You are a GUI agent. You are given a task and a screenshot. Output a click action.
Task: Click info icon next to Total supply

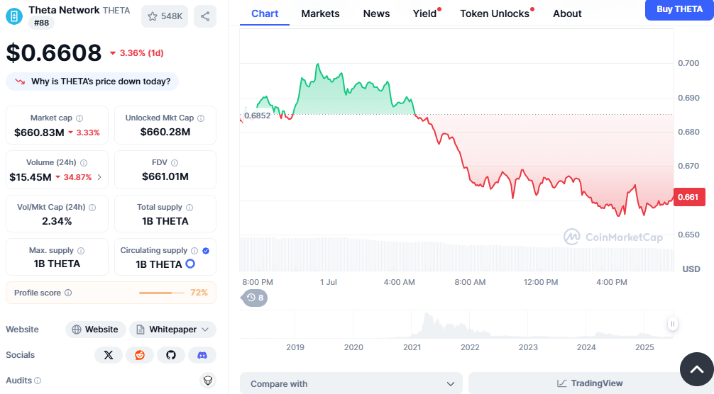click(190, 207)
